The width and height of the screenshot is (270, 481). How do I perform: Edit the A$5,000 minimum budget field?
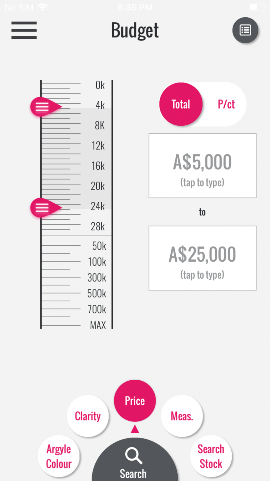click(x=202, y=166)
